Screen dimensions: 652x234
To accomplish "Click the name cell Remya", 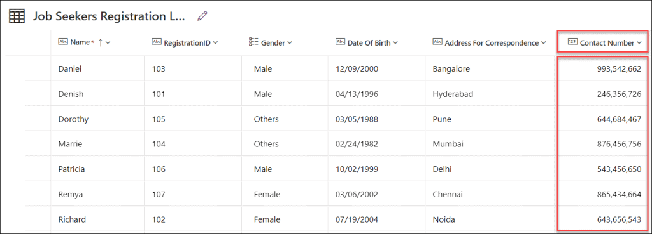I will (70, 194).
